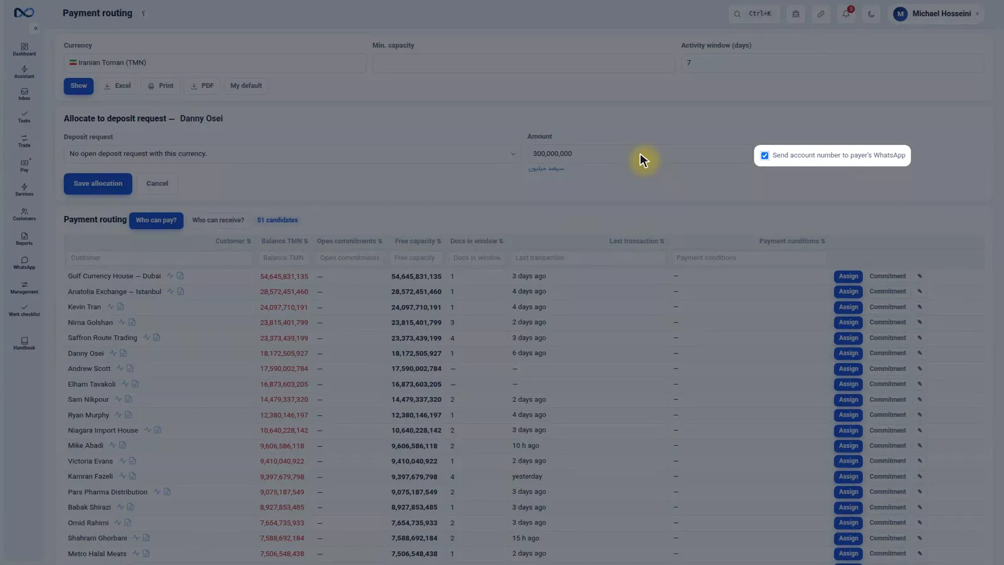Uncheck Send account number to payer's WhatsApp
Viewport: 1004px width, 565px height.
pyautogui.click(x=764, y=156)
